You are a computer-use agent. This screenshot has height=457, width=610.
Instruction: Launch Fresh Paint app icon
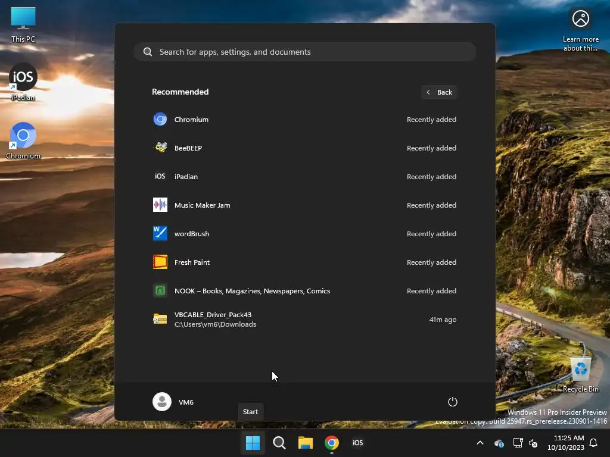coord(160,262)
